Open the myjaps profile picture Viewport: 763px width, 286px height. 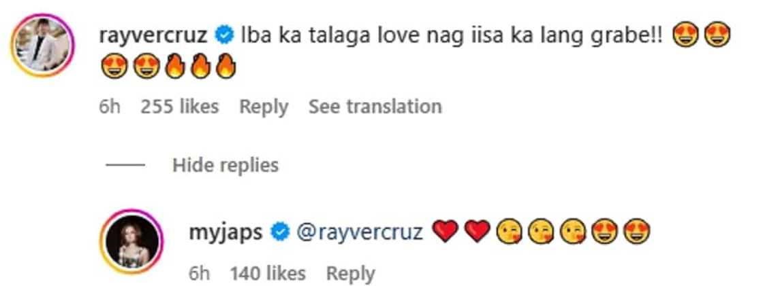[x=133, y=245]
